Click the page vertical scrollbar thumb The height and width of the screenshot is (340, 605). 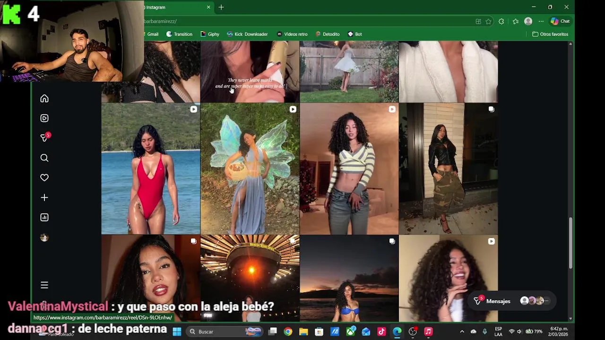(x=570, y=243)
